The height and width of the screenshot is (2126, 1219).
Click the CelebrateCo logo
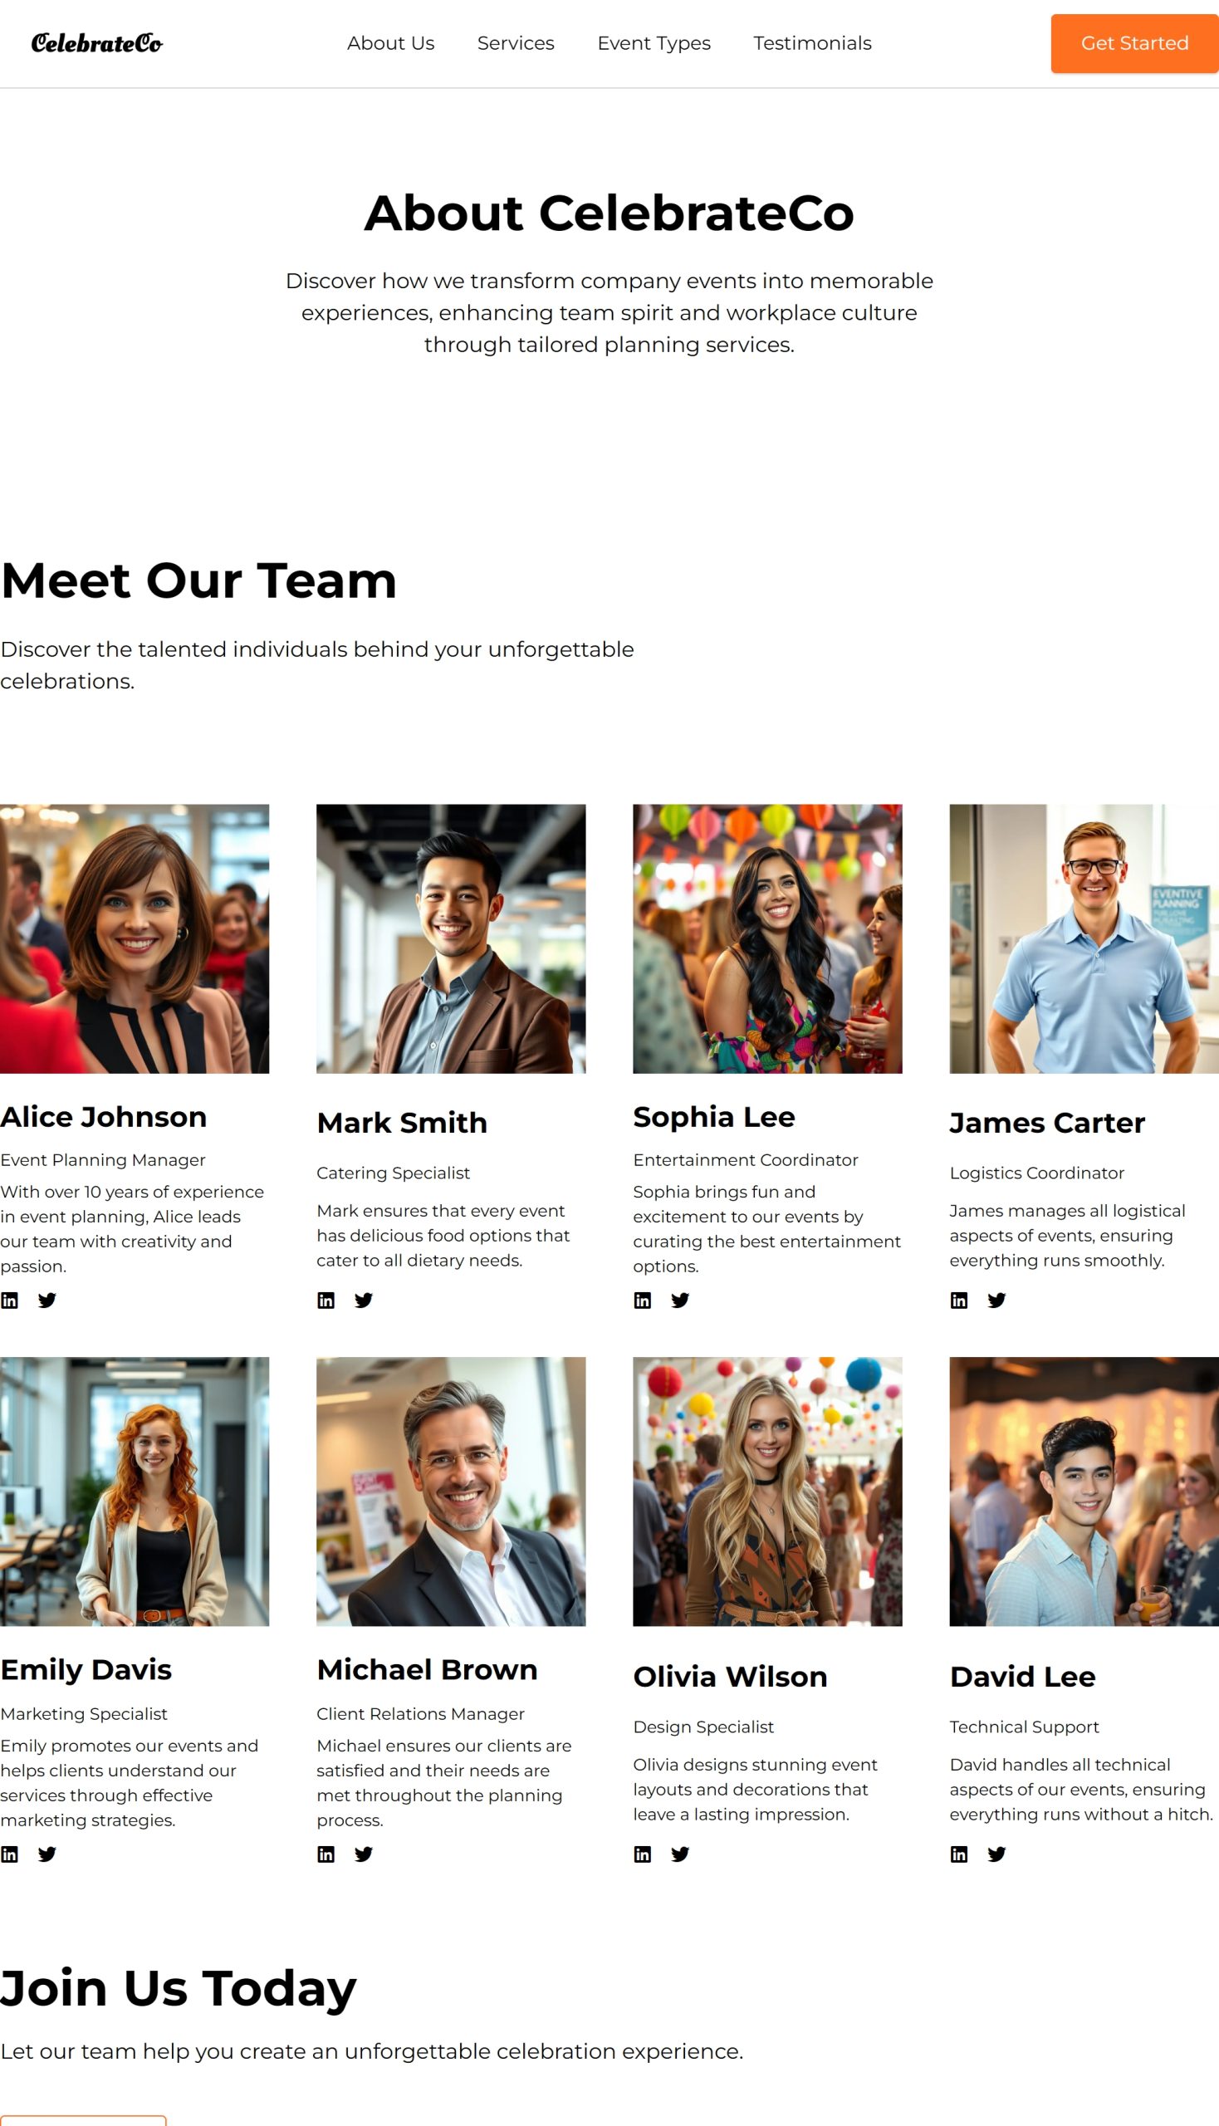tap(97, 42)
